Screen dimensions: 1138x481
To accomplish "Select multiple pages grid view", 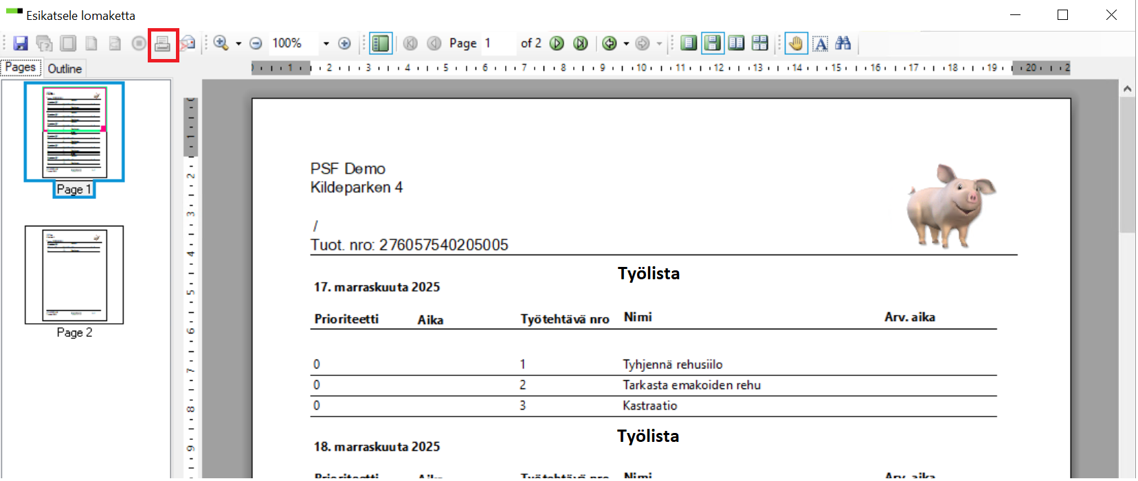I will 759,43.
